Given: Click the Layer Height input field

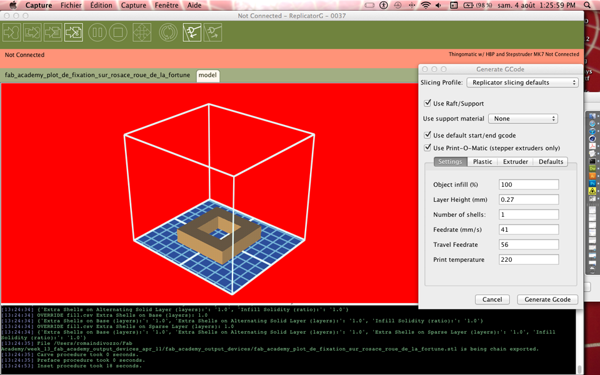Looking at the screenshot, I should (x=529, y=199).
